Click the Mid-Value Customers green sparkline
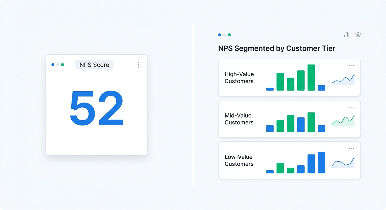The image size is (386, 210). point(343,121)
